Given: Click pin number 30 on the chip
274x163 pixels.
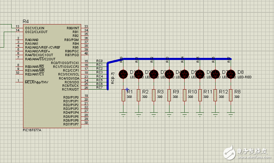Looking at the screenshot, I should click(86, 123).
